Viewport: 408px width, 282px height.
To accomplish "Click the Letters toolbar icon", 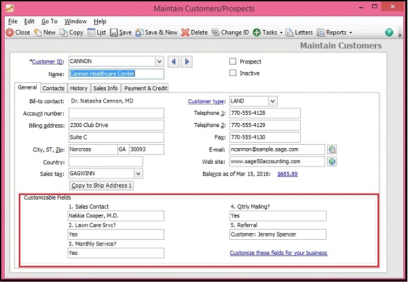I will (289, 33).
